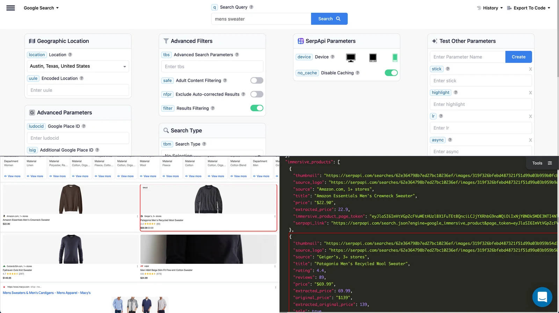Turn off the Results Filtering toggle
Image resolution: width=559 pixels, height=313 pixels.
click(257, 108)
